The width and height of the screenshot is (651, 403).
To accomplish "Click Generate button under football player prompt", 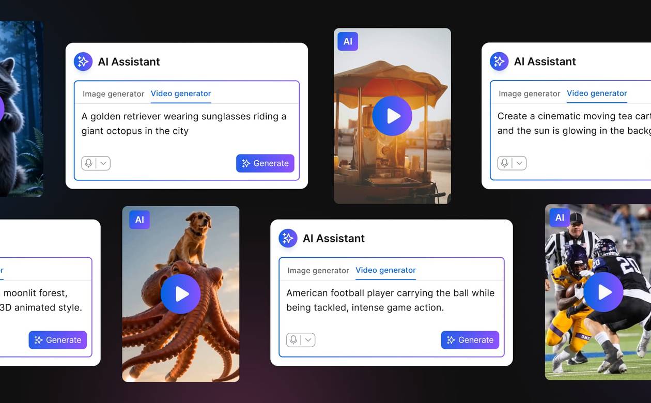I will (470, 340).
